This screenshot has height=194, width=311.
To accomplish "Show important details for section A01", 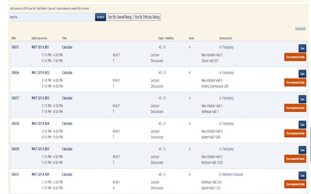I will [x=295, y=184].
